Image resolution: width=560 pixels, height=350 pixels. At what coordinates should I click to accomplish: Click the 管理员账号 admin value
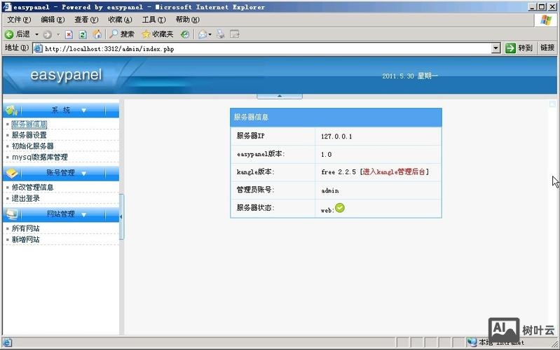(330, 190)
